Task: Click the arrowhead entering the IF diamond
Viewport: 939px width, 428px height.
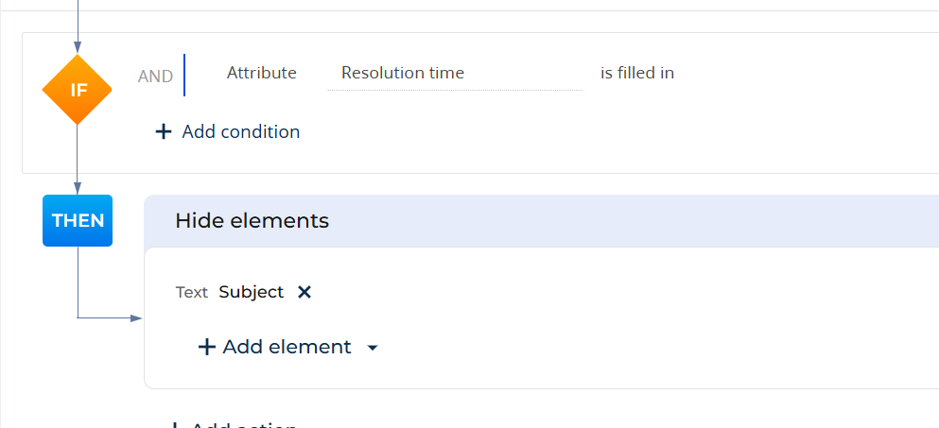Action: coord(78,48)
